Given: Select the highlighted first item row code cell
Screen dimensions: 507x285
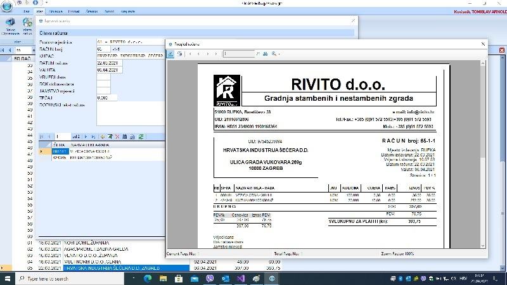Looking at the screenshot, I should coord(60,151).
